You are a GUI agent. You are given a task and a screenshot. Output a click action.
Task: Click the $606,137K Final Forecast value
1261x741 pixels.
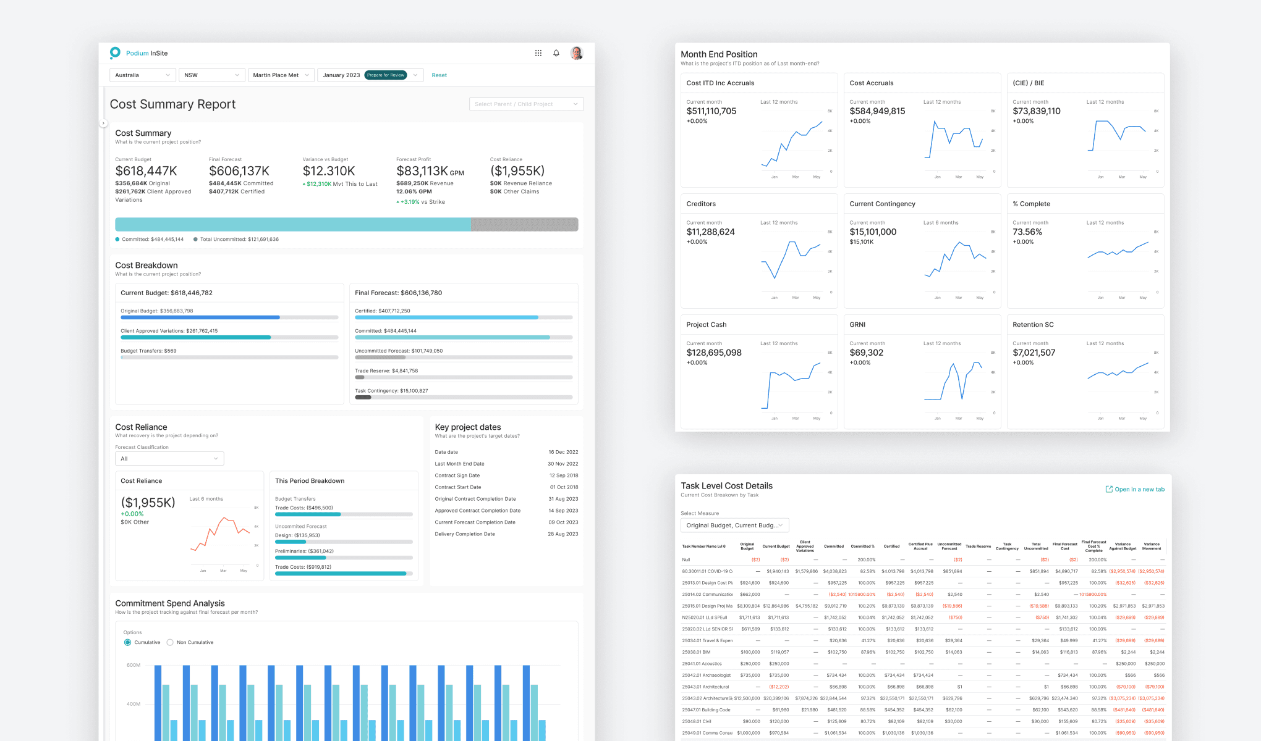239,171
